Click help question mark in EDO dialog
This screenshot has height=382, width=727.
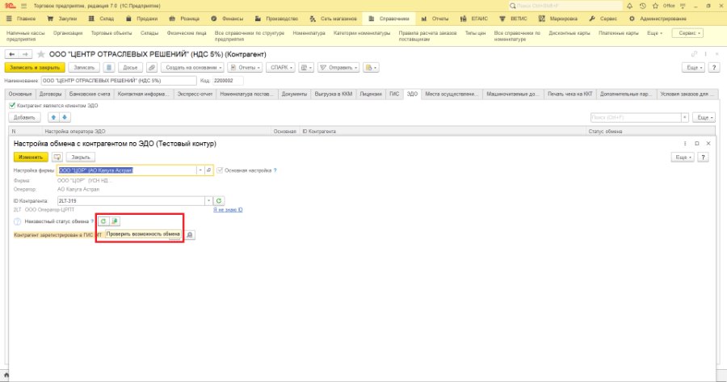click(703, 157)
